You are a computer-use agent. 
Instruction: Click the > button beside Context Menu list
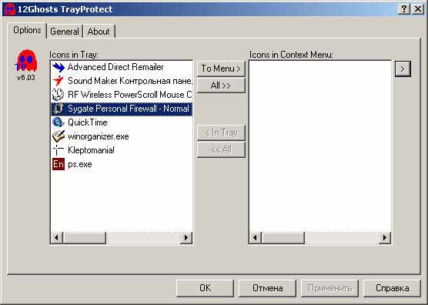pos(403,69)
